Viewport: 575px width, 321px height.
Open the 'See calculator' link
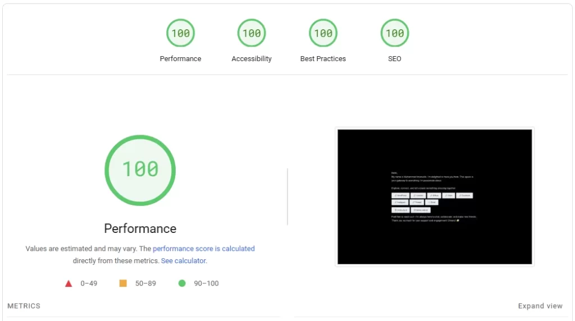[x=183, y=261]
